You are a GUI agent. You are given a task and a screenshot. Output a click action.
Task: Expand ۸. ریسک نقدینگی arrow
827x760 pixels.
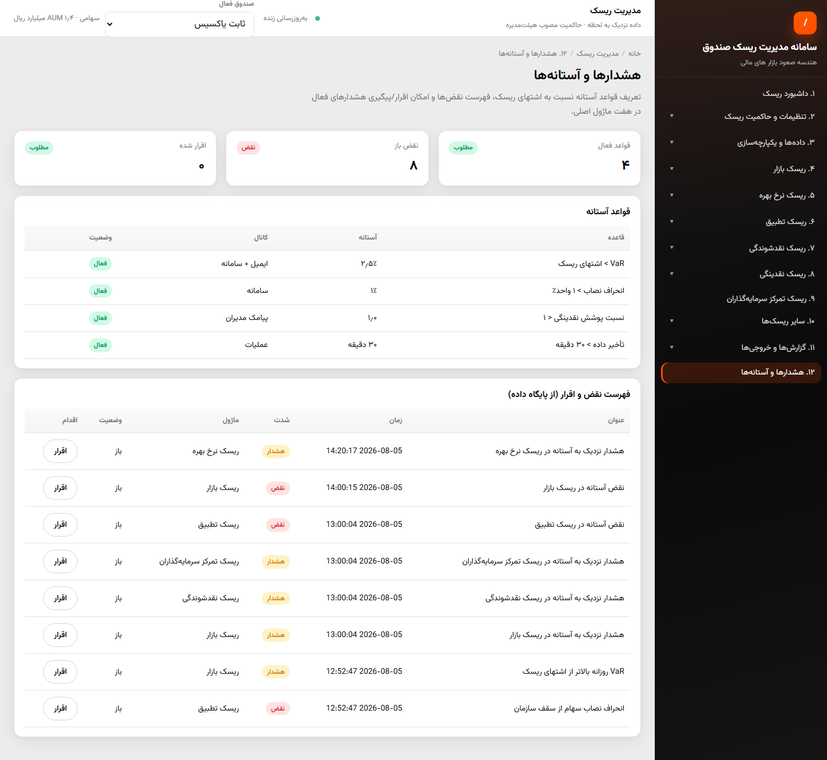[x=671, y=274]
